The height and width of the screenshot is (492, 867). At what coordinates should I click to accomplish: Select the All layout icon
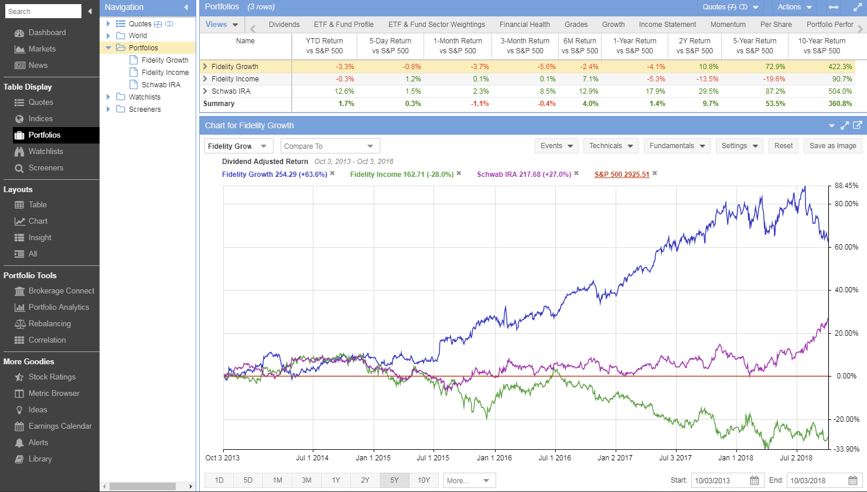19,254
